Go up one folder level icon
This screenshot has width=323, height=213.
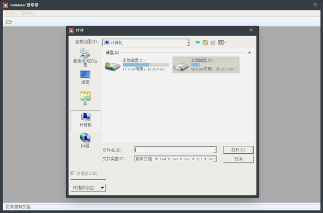click(205, 42)
